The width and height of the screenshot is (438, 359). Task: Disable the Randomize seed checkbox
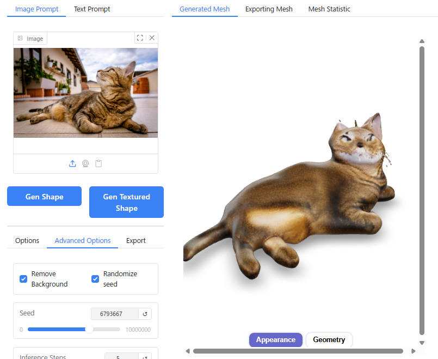point(95,279)
